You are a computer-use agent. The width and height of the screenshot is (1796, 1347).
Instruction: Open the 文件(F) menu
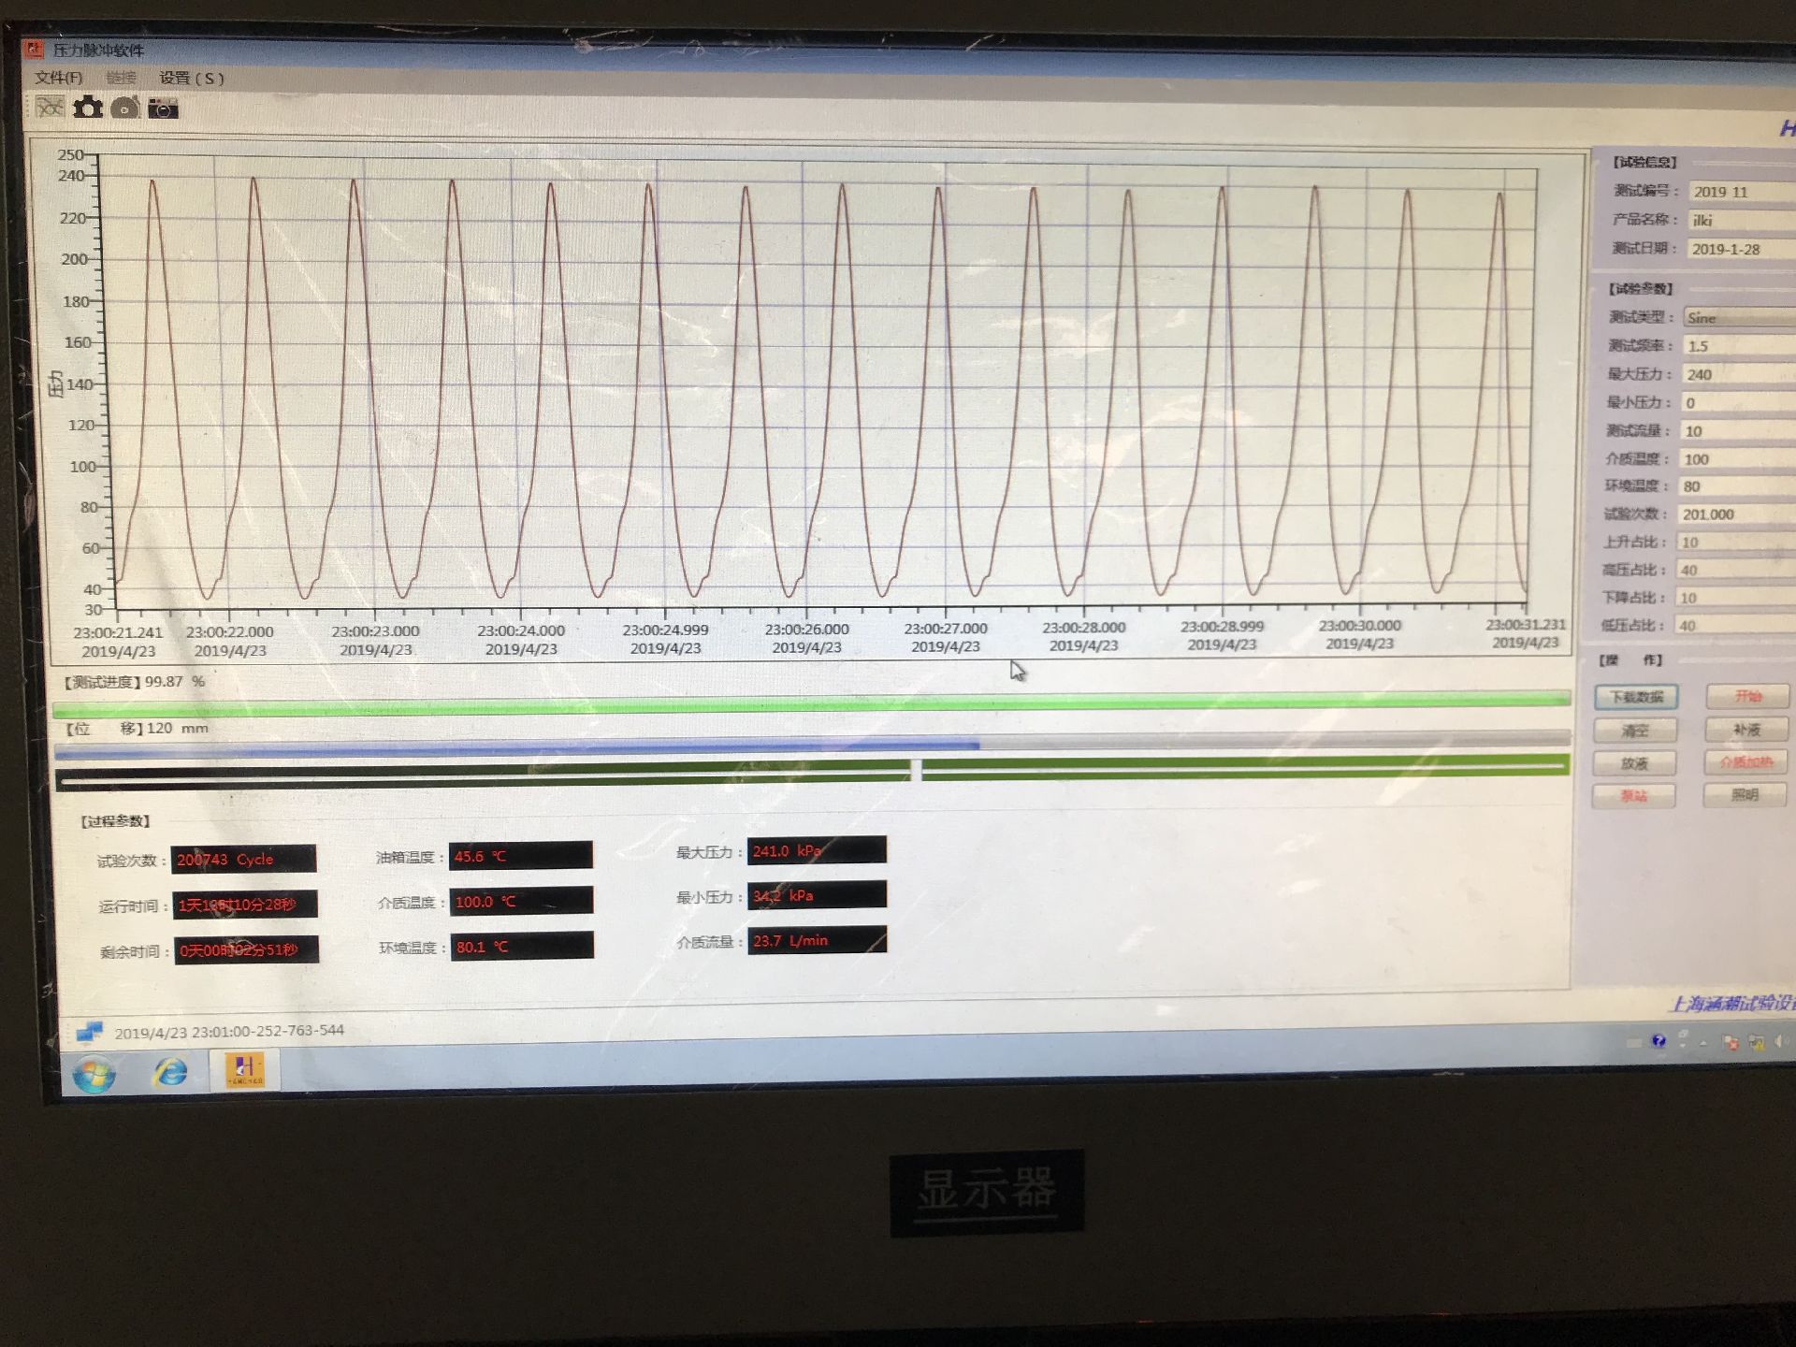coord(59,78)
